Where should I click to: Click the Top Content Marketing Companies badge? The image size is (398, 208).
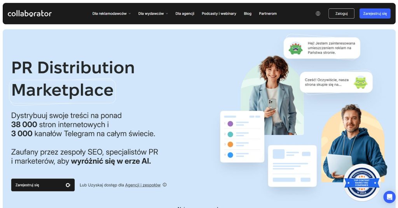(x=362, y=182)
